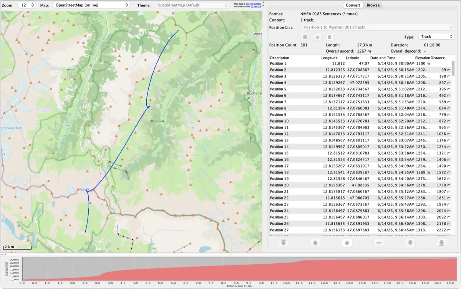Select the Position 3 row

[x=360, y=76]
